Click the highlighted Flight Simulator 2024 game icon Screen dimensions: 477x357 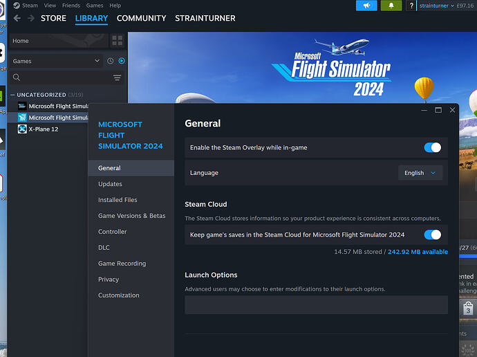pyautogui.click(x=22, y=118)
